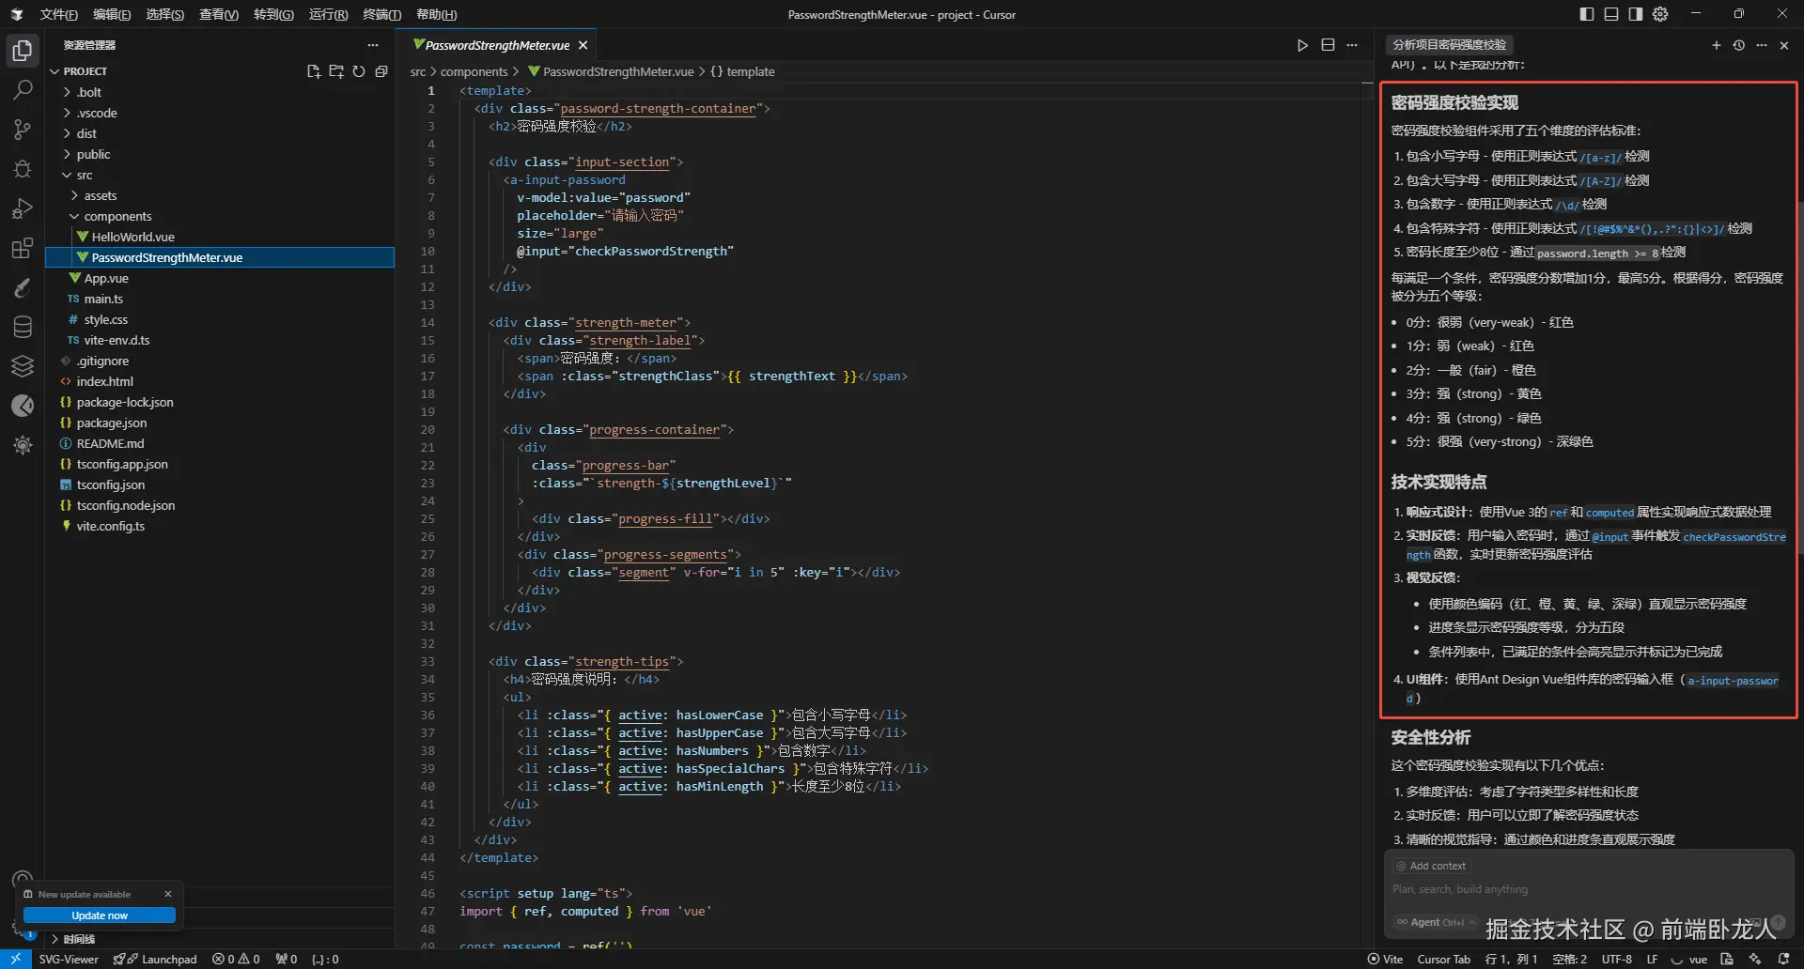This screenshot has height=969, width=1804.
Task: Click the Vite indicator in the status bar
Action: [x=1385, y=959]
